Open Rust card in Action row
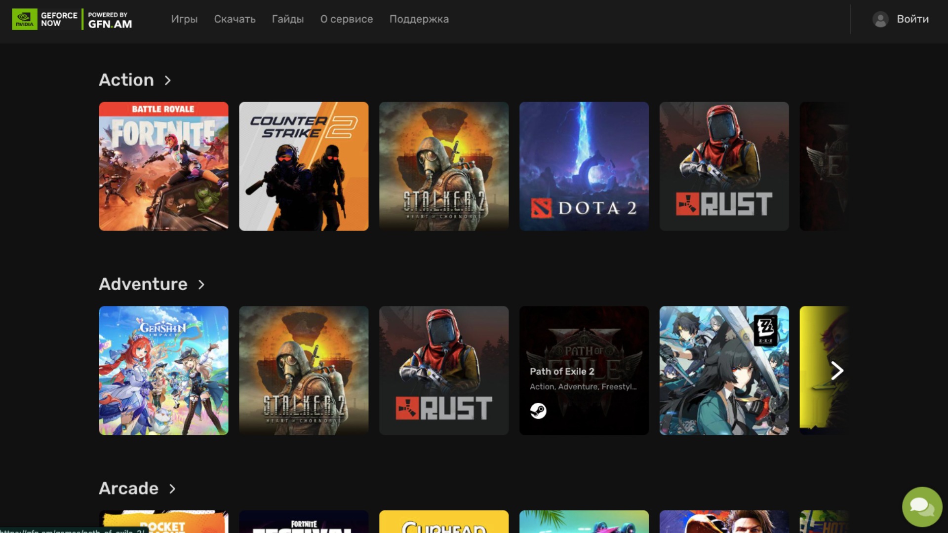948x533 pixels. pyautogui.click(x=724, y=166)
